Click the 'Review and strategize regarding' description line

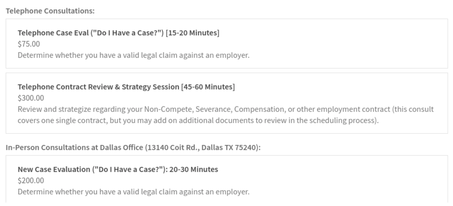point(80,109)
